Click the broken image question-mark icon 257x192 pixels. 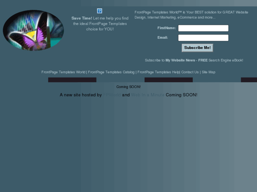(x=99, y=11)
